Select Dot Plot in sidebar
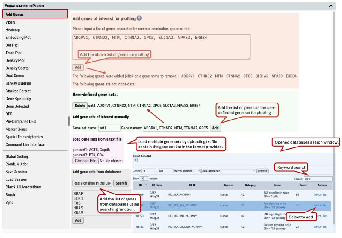 12,45
